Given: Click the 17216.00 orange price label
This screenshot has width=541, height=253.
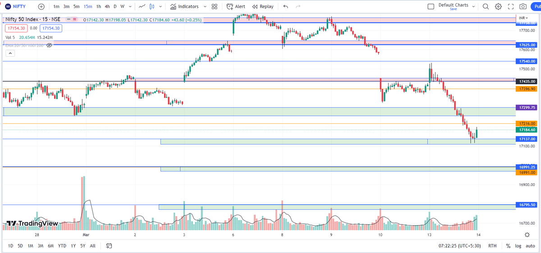Looking at the screenshot, I should click(x=527, y=123).
